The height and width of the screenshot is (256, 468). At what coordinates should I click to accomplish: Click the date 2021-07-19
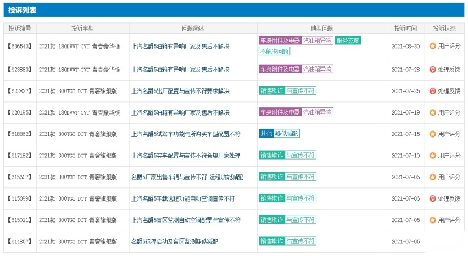click(x=405, y=113)
